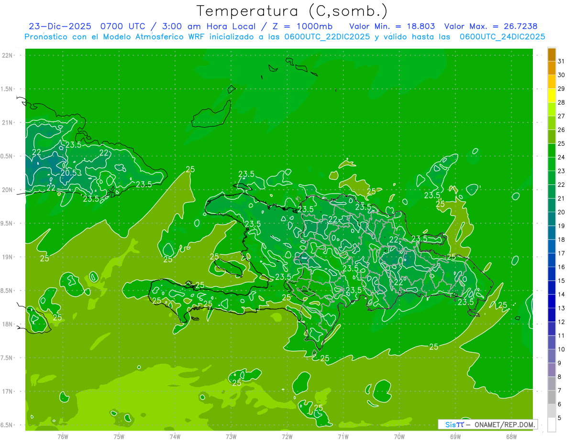The width and height of the screenshot is (574, 443).
Task: Click the '17N' latitude axis label
Action: click(x=8, y=391)
